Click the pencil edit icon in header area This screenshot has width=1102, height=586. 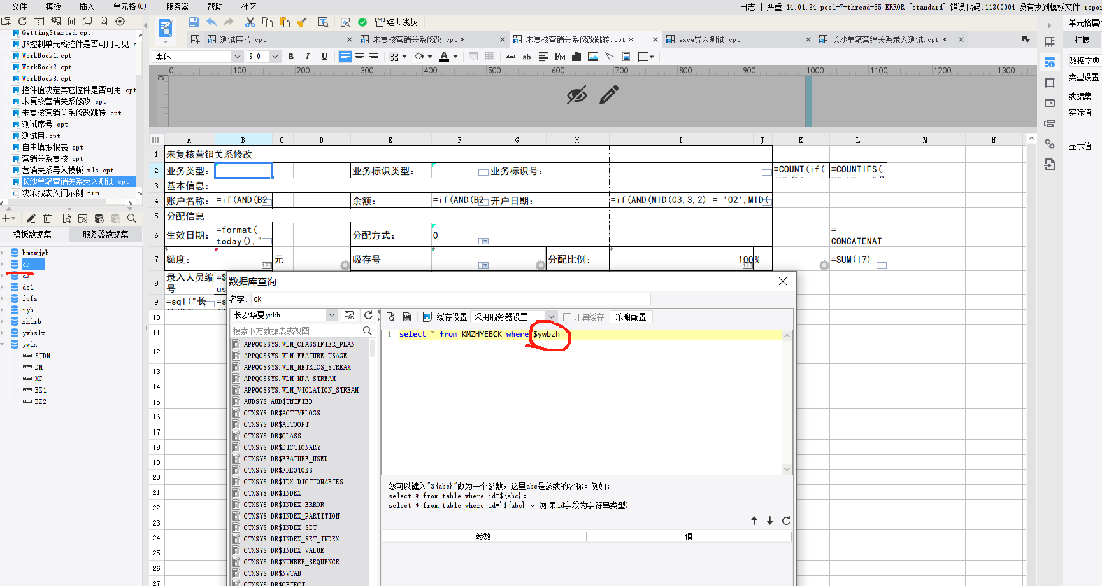(609, 95)
